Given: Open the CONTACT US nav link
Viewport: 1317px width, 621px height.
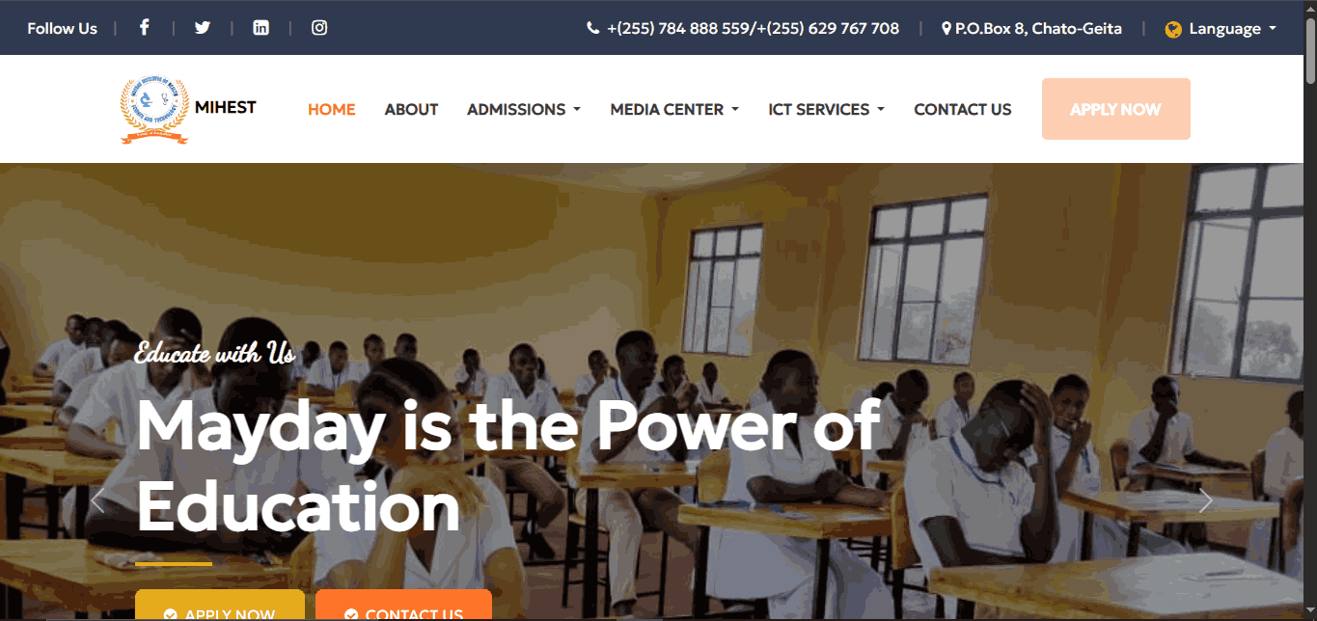Looking at the screenshot, I should point(963,109).
